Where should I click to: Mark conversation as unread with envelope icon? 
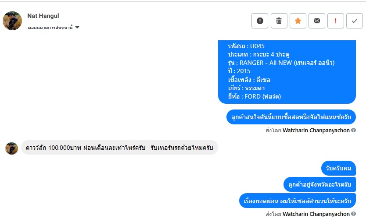(x=317, y=21)
